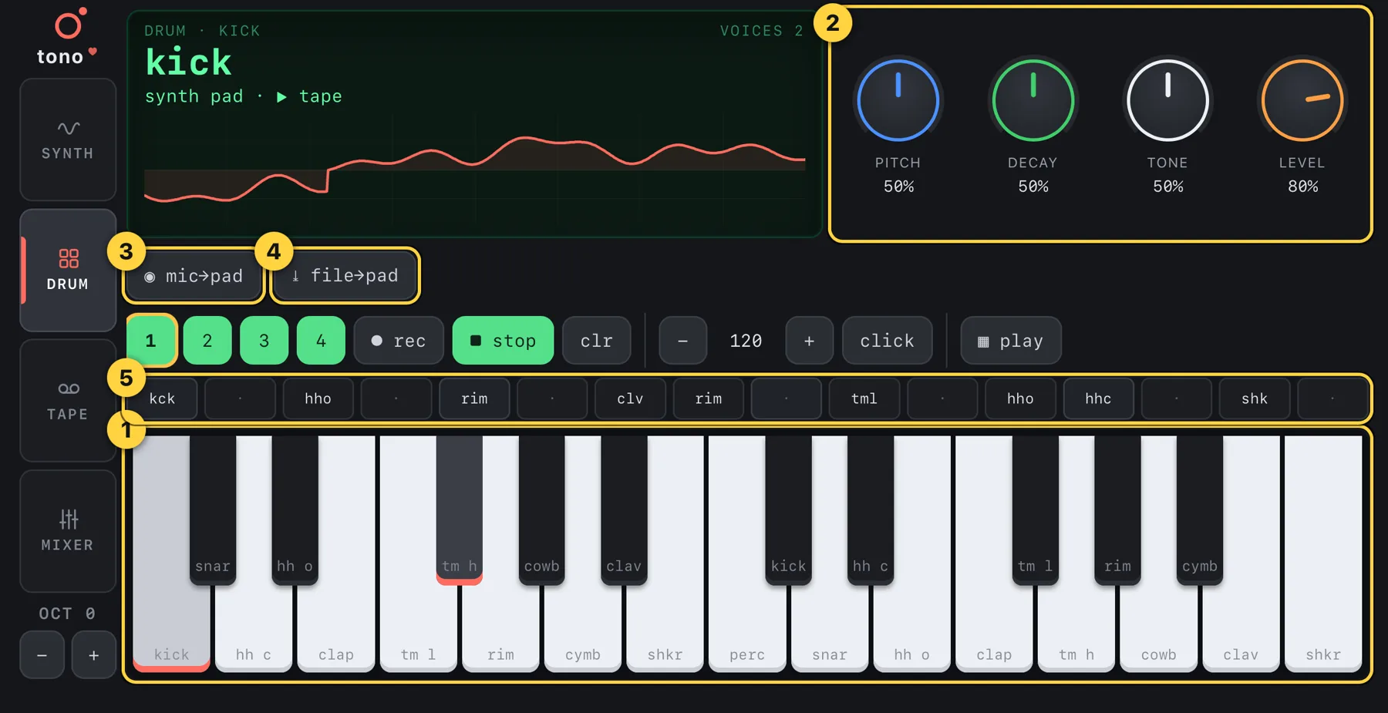Click the orange LEVEL knob
The height and width of the screenshot is (713, 1388).
[x=1302, y=100]
